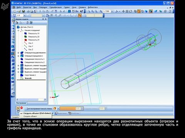Switch to the Свойства tab
Image resolution: width=185 pixels, height=138 pixels.
(x=74, y=113)
